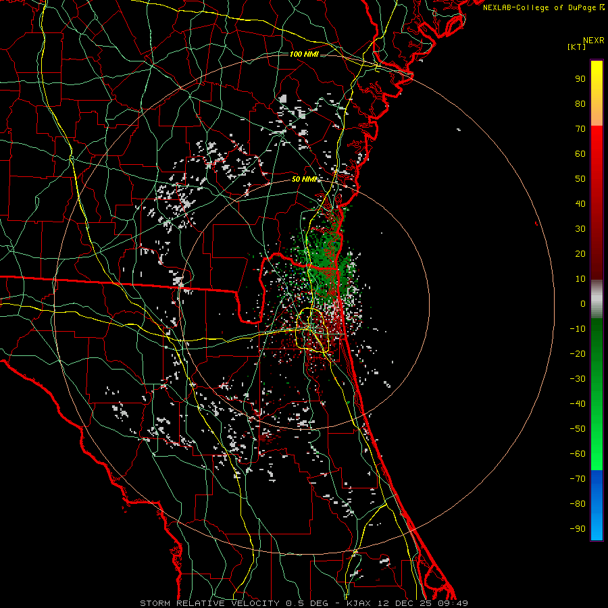608x608 pixels.
Task: Click the -20 scale value
Action: point(578,354)
